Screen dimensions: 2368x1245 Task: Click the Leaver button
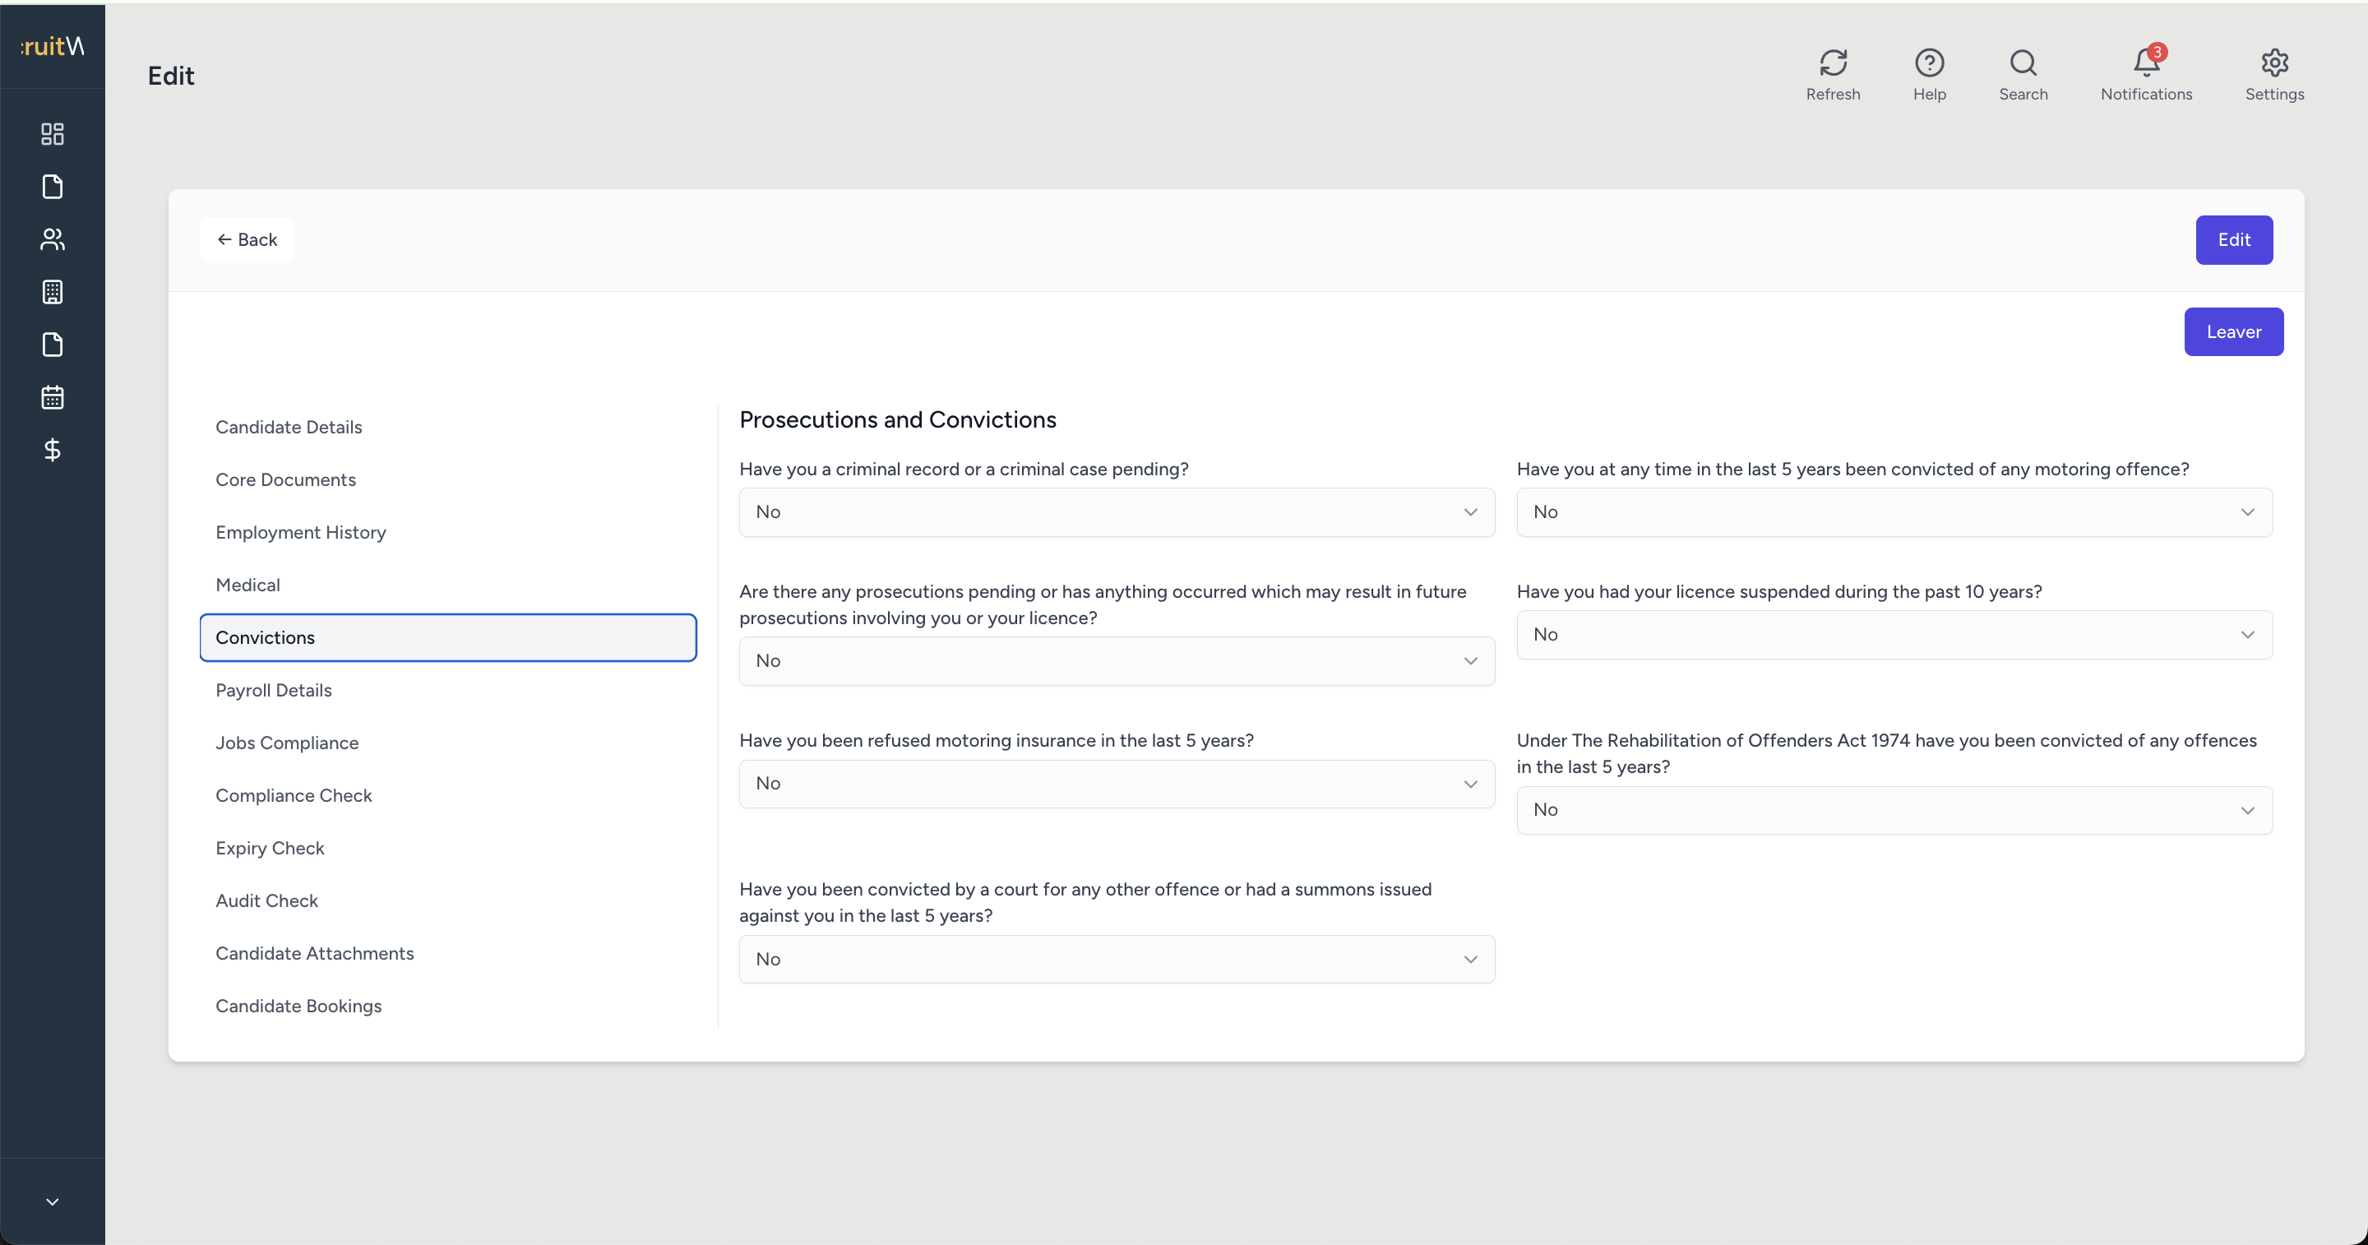[x=2233, y=332]
